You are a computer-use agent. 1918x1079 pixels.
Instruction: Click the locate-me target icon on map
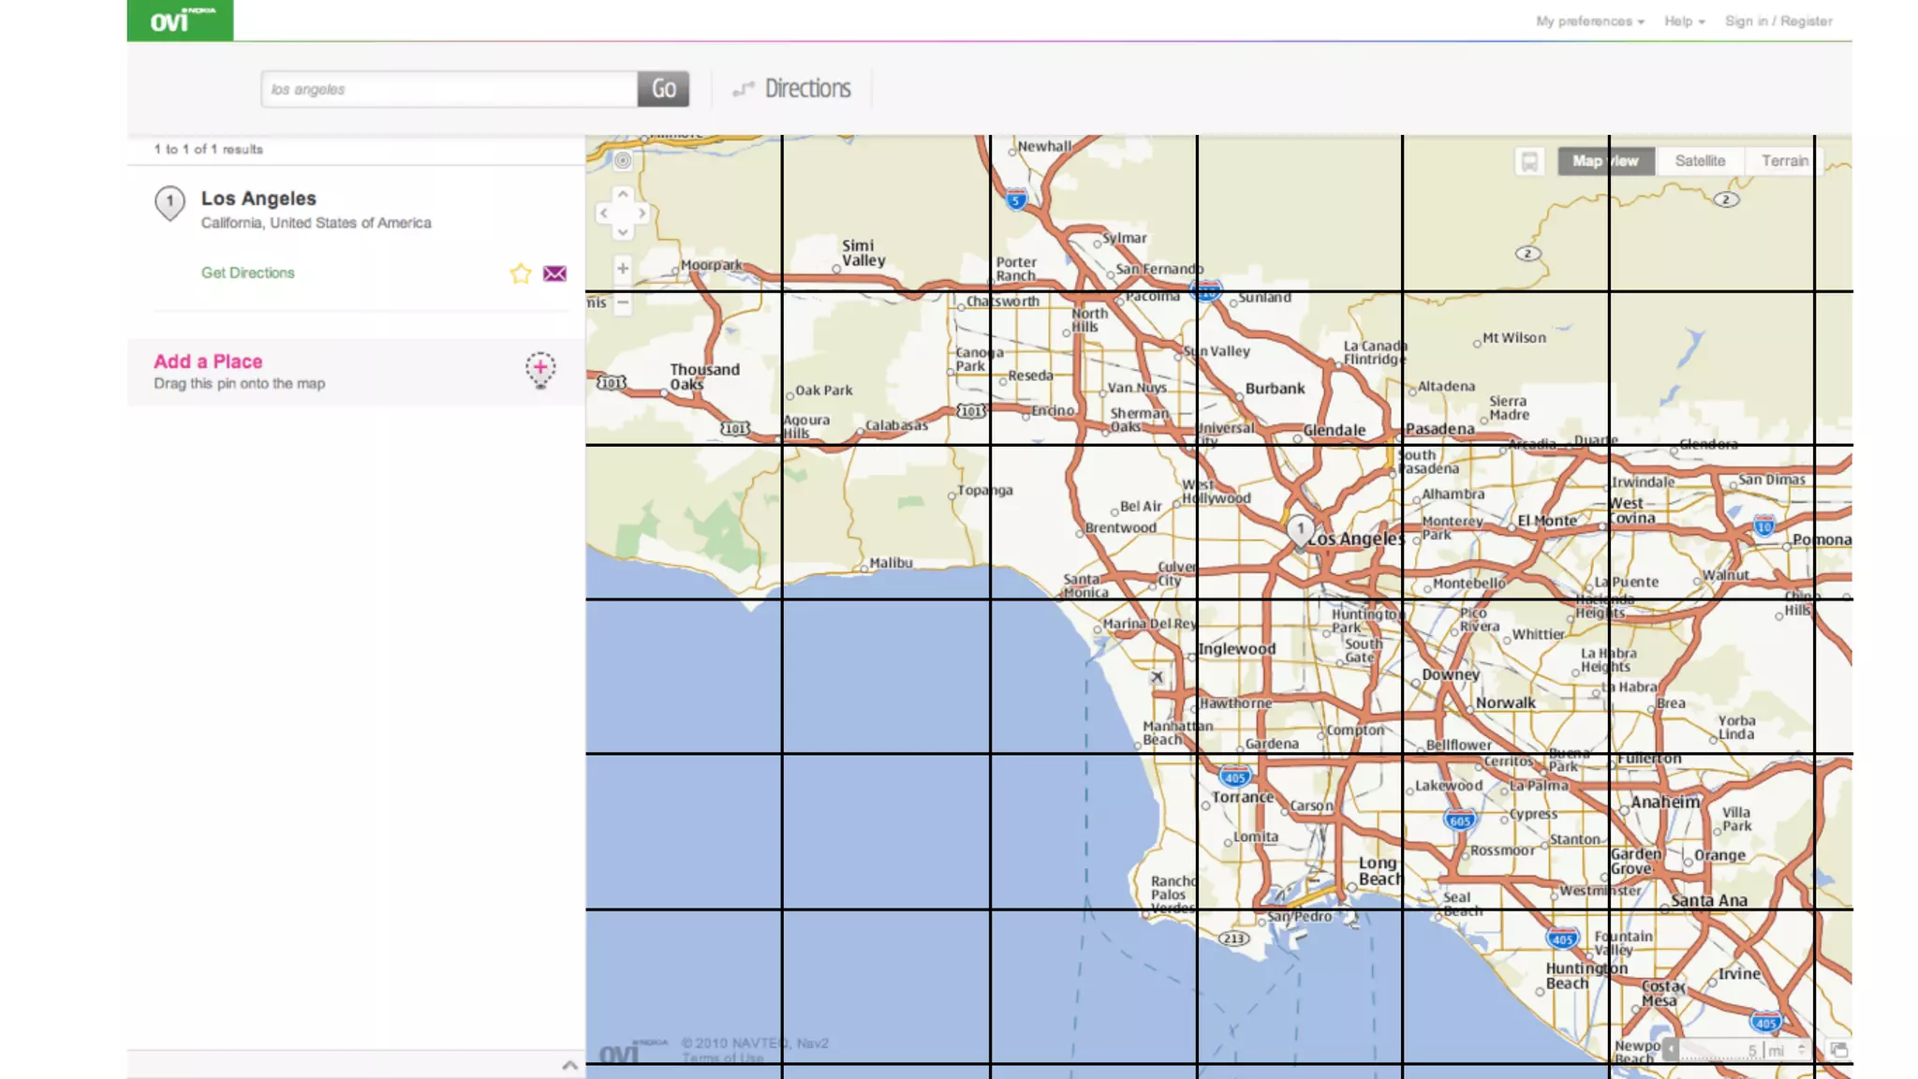(x=623, y=161)
